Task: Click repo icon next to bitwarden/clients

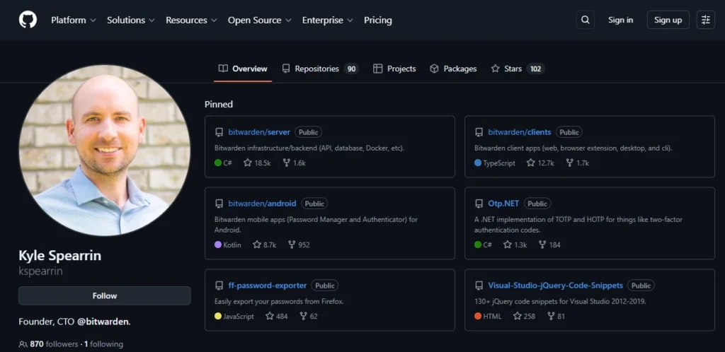Action: coord(479,132)
